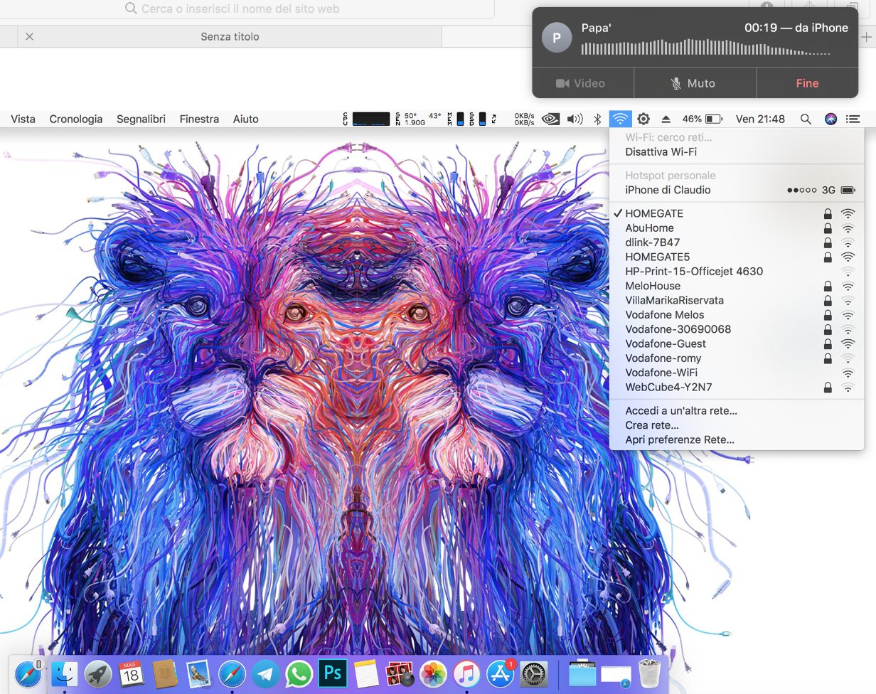This screenshot has height=694, width=876.
Task: Open Photo Booth from the Dock
Action: coord(400,673)
